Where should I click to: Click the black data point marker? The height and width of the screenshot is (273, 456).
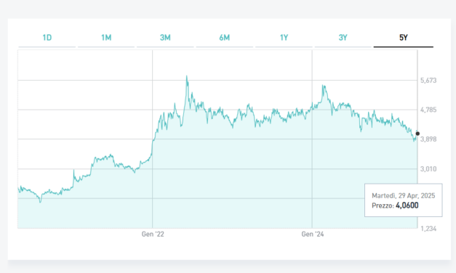[417, 134]
